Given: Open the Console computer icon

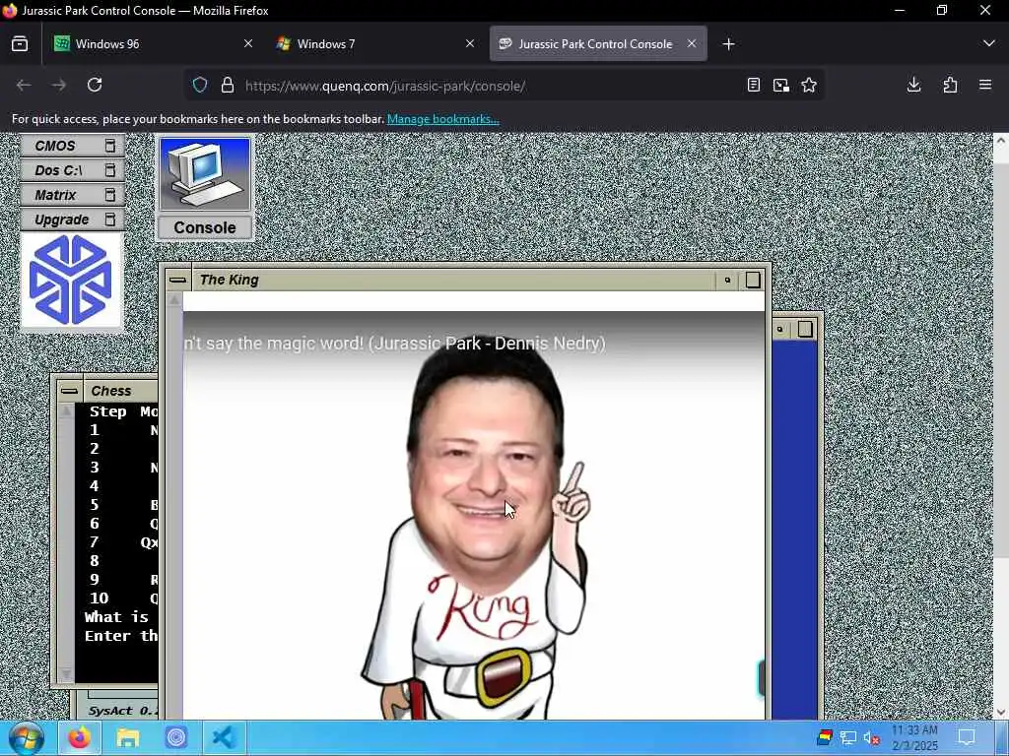Looking at the screenshot, I should [x=205, y=174].
